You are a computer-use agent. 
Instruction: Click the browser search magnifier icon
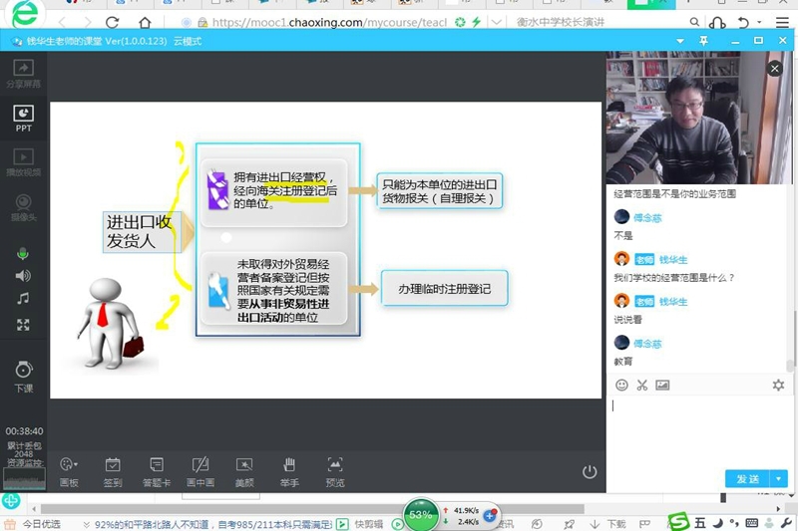pyautogui.click(x=694, y=22)
